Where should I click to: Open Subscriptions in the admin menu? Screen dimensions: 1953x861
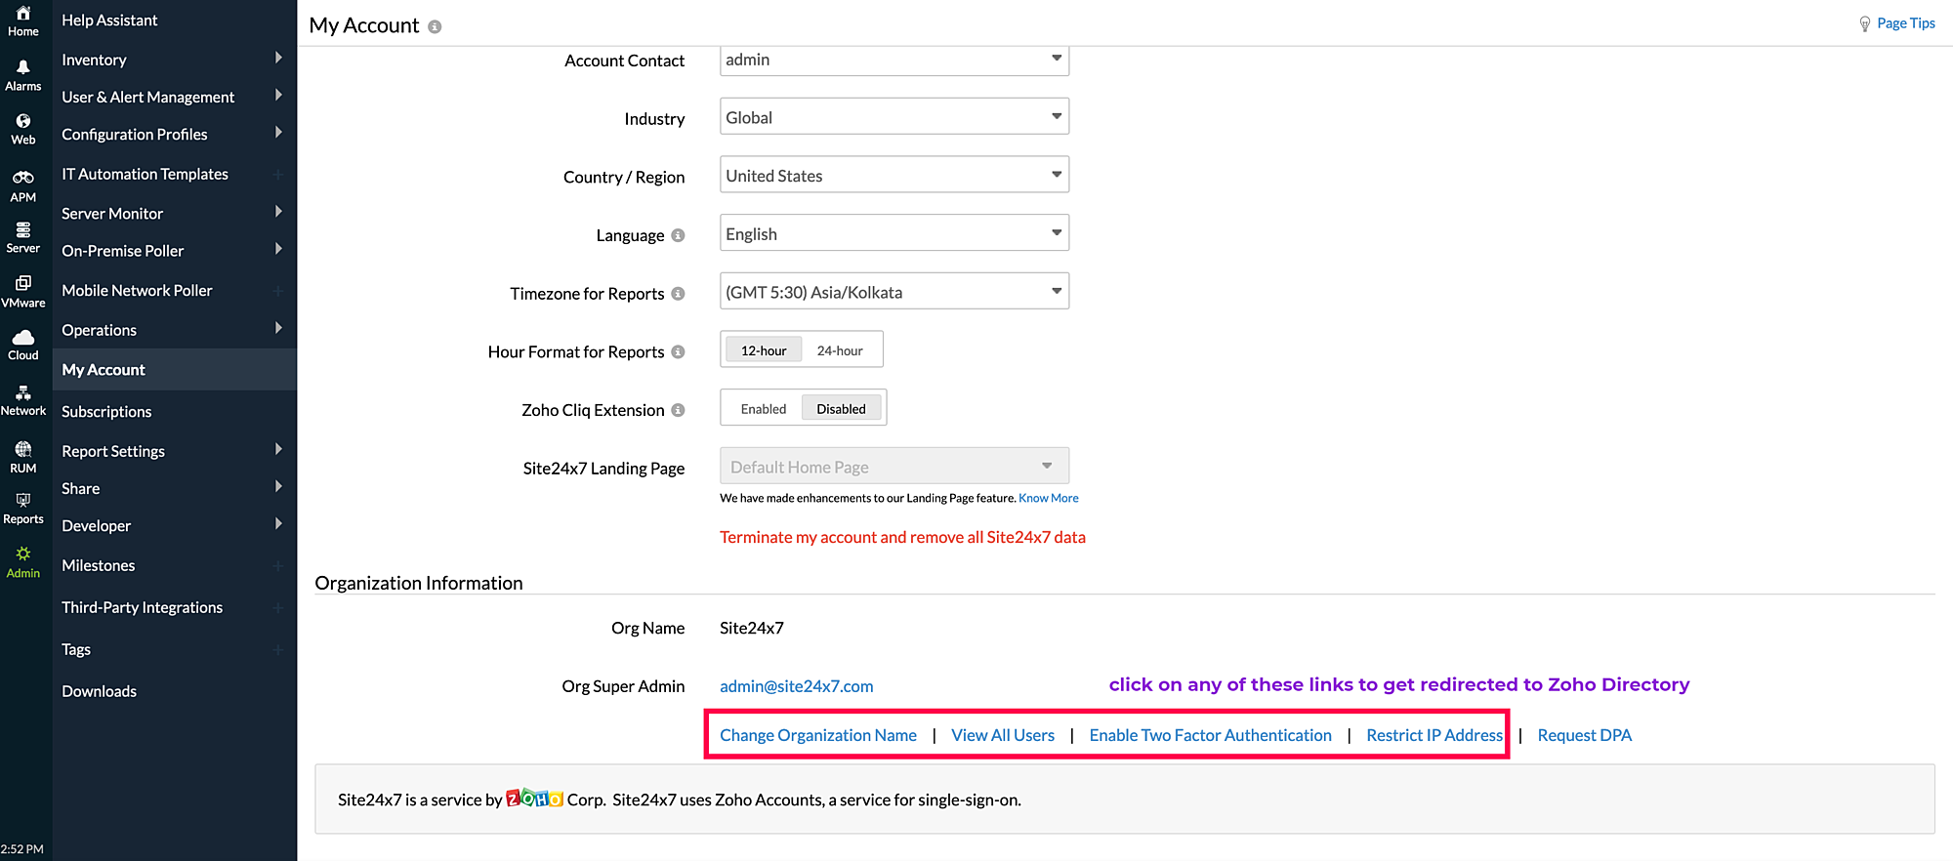coord(106,412)
